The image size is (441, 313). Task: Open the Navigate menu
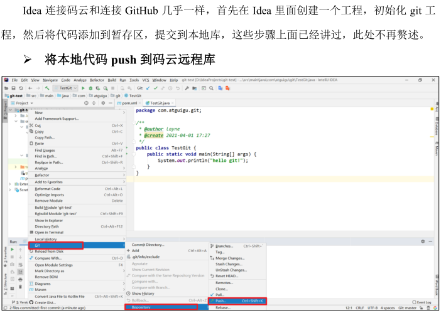(x=50, y=80)
